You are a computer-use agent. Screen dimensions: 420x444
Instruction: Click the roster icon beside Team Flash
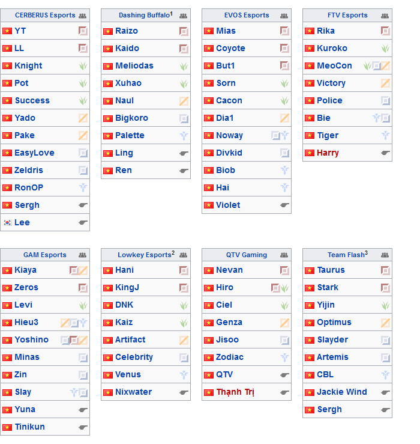(x=385, y=255)
